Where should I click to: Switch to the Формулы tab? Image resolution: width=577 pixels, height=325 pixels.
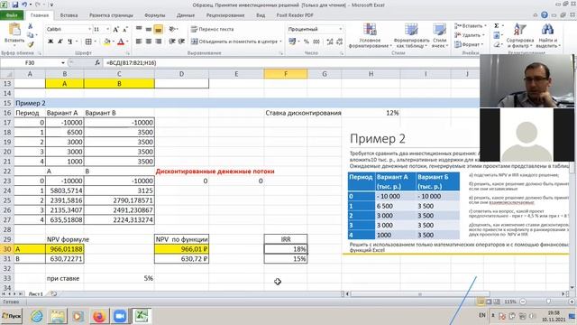pos(154,15)
